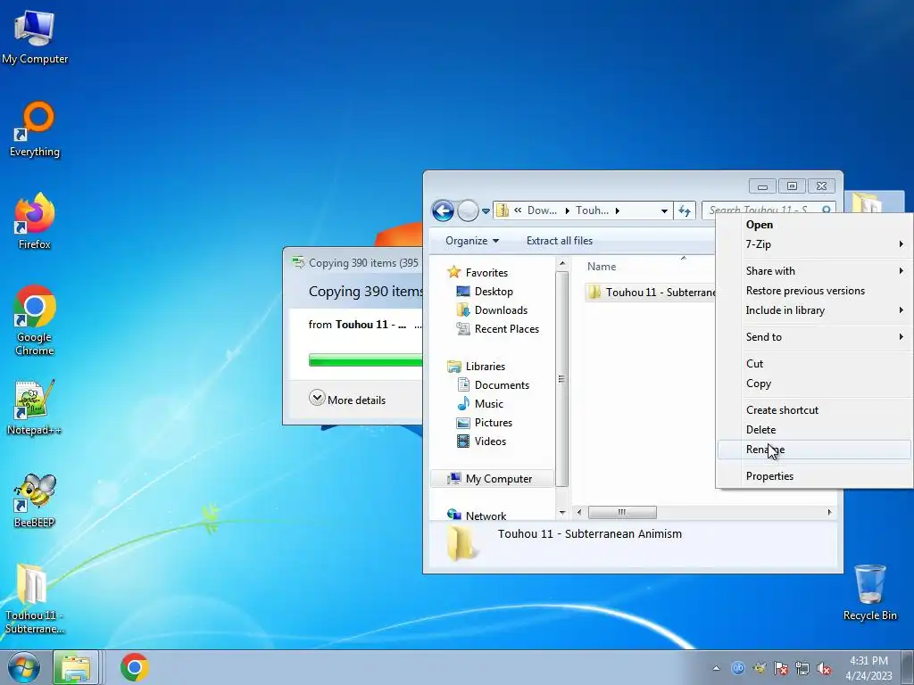Select the BeeBEEP desktop shortcut

[35, 501]
